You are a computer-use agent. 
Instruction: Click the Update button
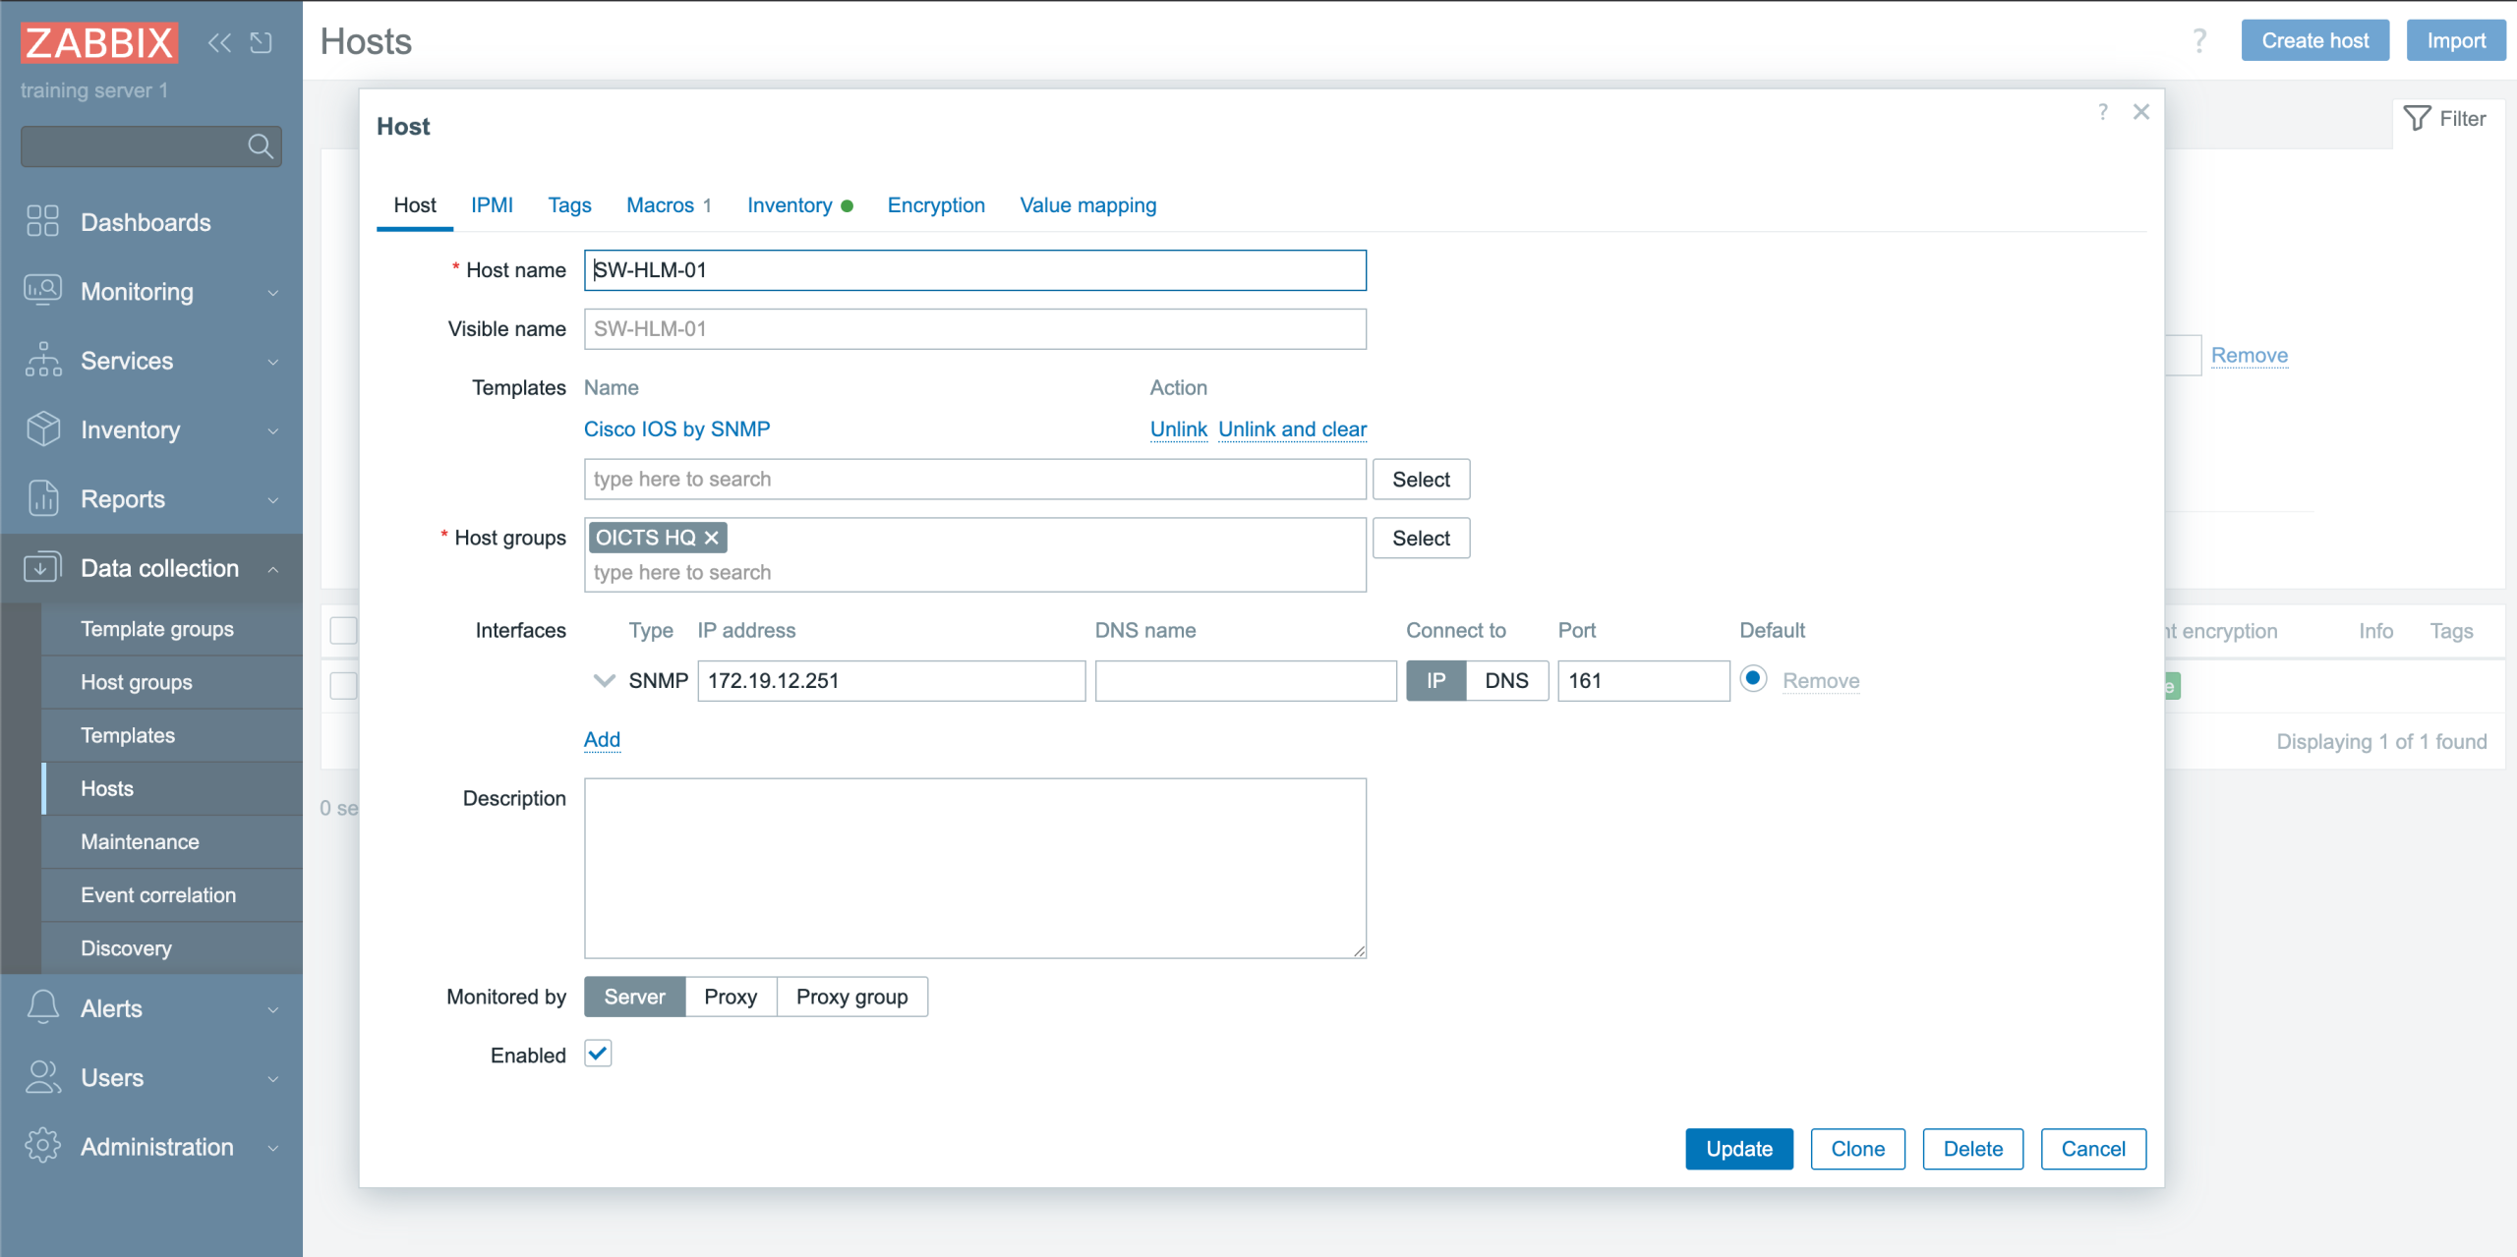(x=1737, y=1148)
